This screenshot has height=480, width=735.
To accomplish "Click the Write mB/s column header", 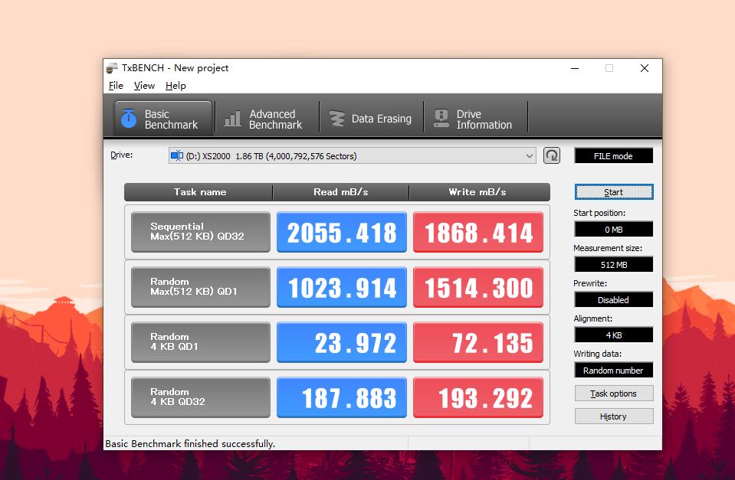I will [x=479, y=192].
